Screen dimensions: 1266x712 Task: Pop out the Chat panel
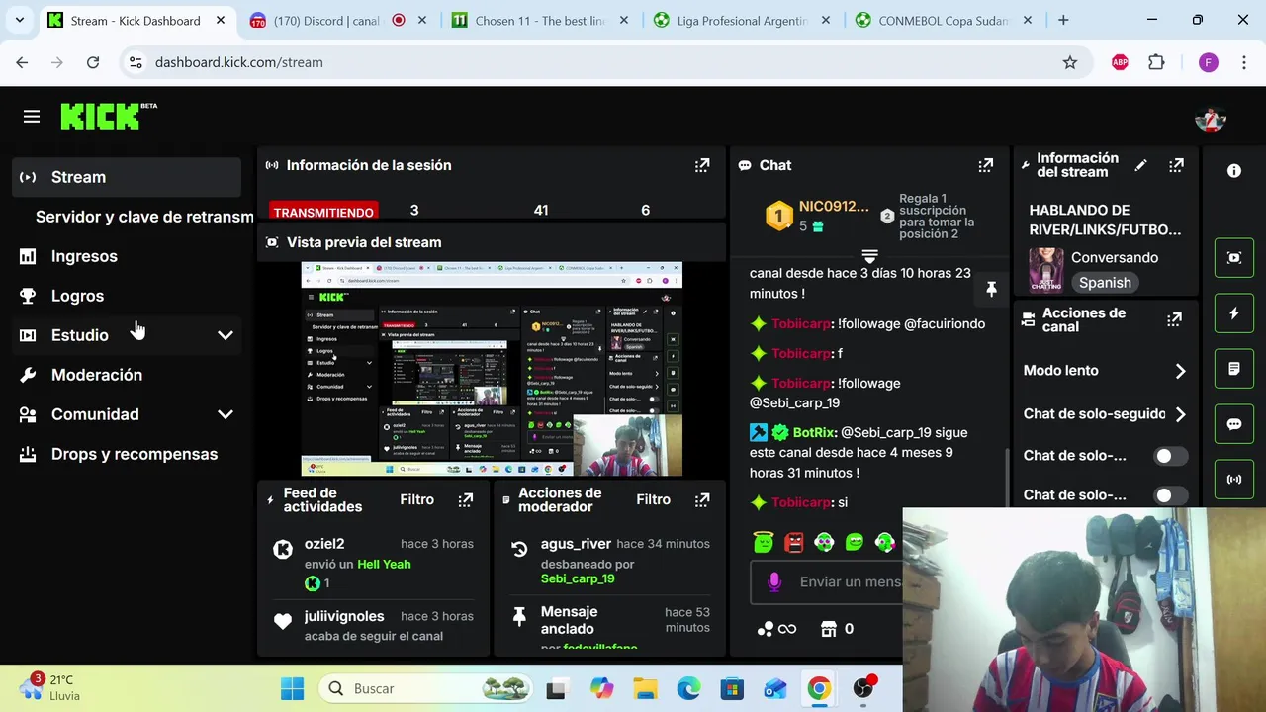click(x=986, y=165)
